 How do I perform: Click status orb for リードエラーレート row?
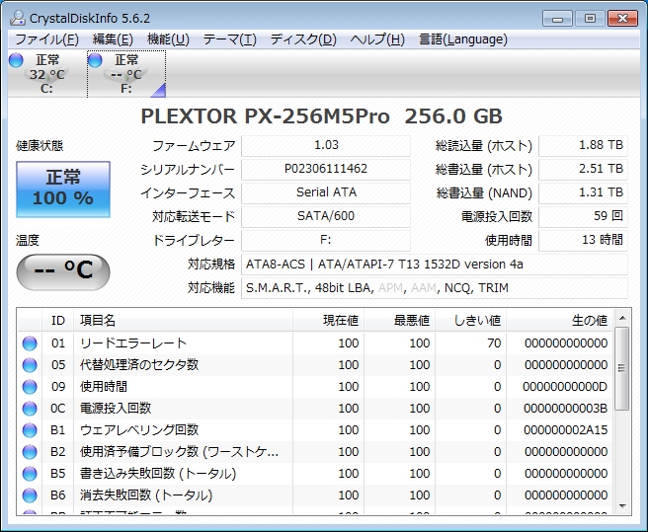(x=30, y=343)
